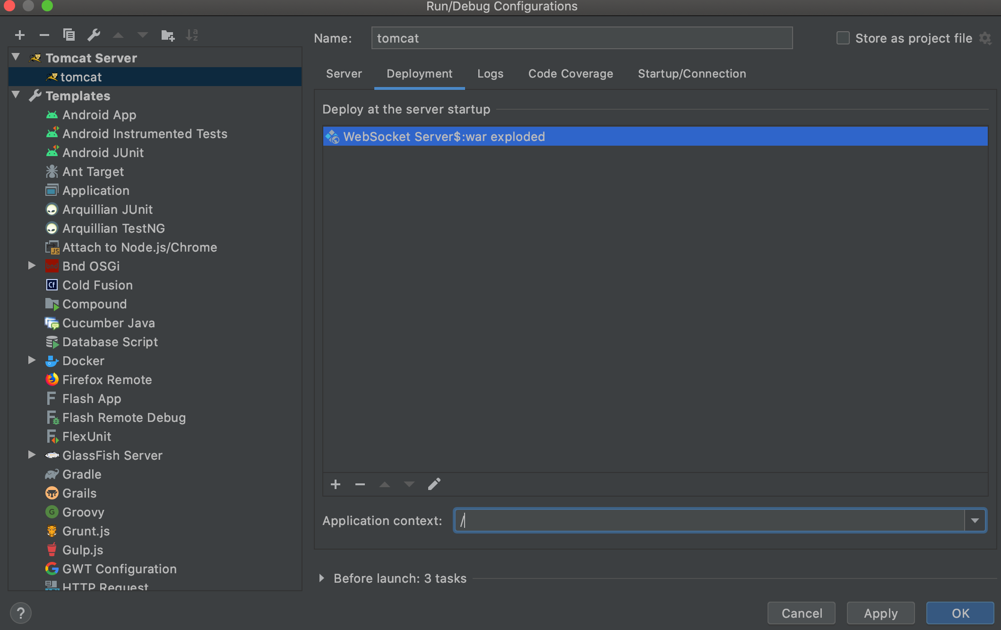Expand the Docker templates node

point(32,360)
